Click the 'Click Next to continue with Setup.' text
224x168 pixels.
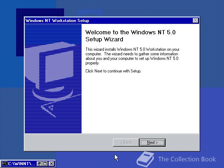coord(113,71)
